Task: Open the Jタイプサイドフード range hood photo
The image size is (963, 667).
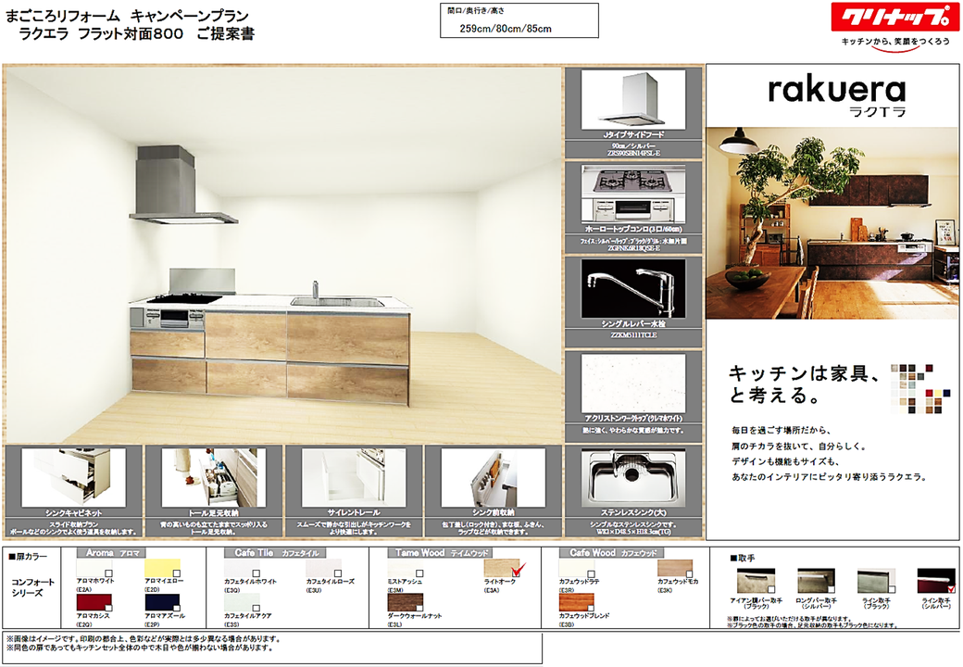Action: 633,99
